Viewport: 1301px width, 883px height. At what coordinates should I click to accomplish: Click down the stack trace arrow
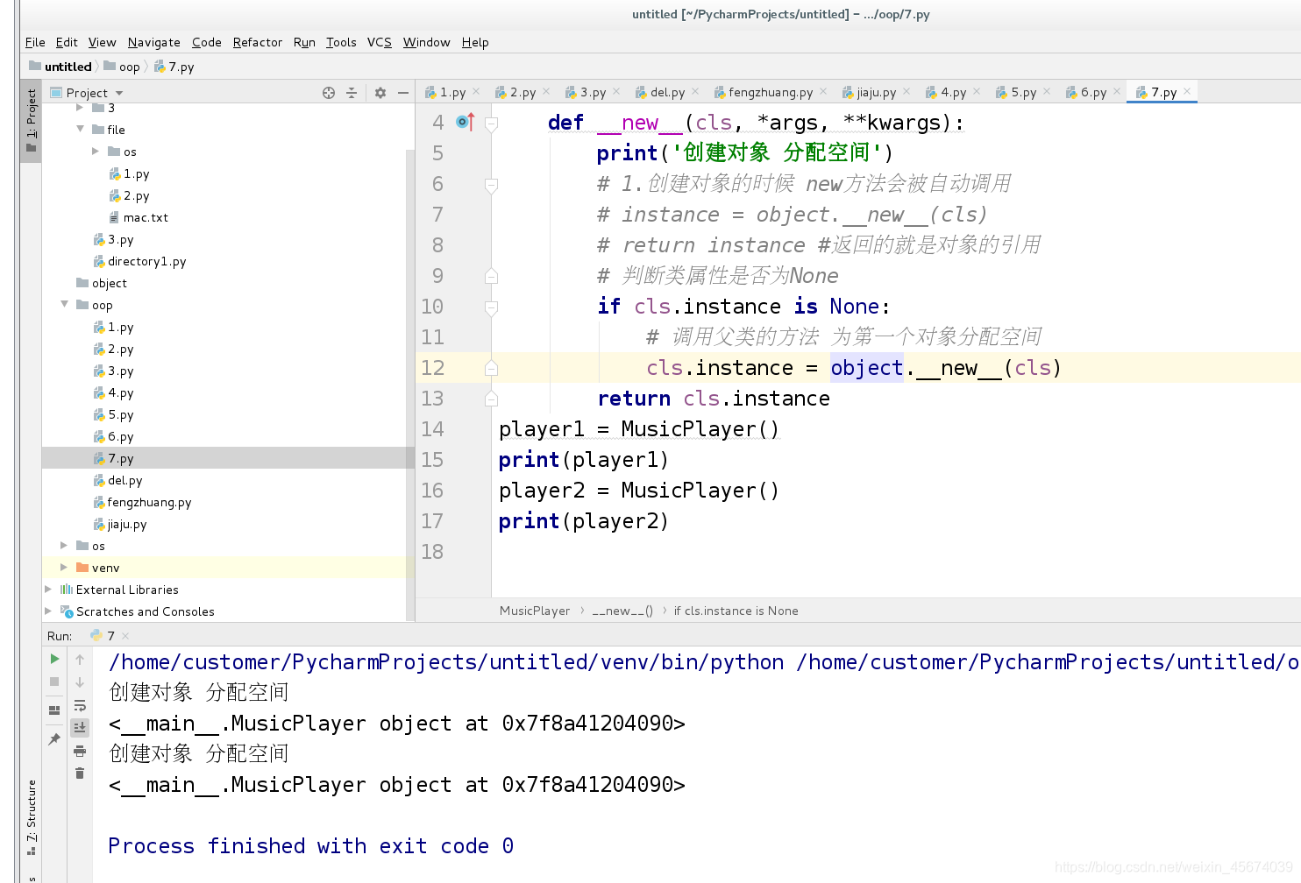(80, 682)
